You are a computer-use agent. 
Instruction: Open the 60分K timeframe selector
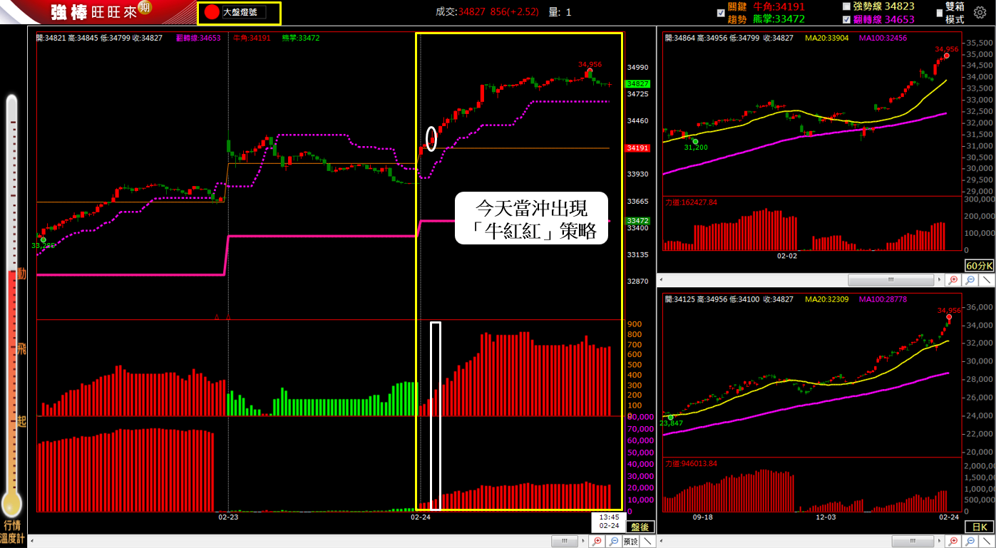(977, 265)
